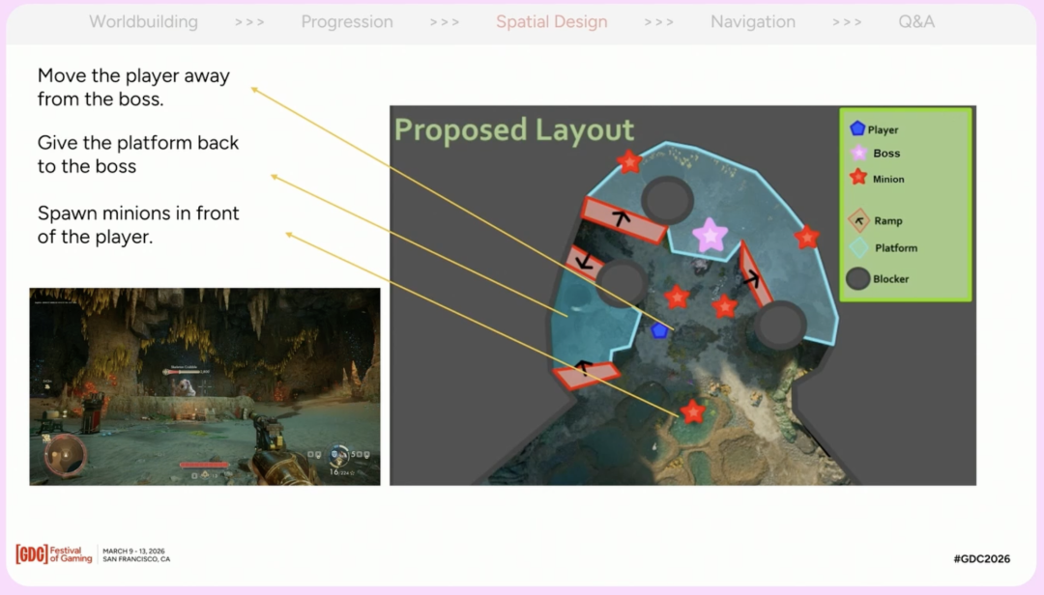Click the "Proposed Layout" heading
This screenshot has height=595, width=1044.
pos(514,129)
